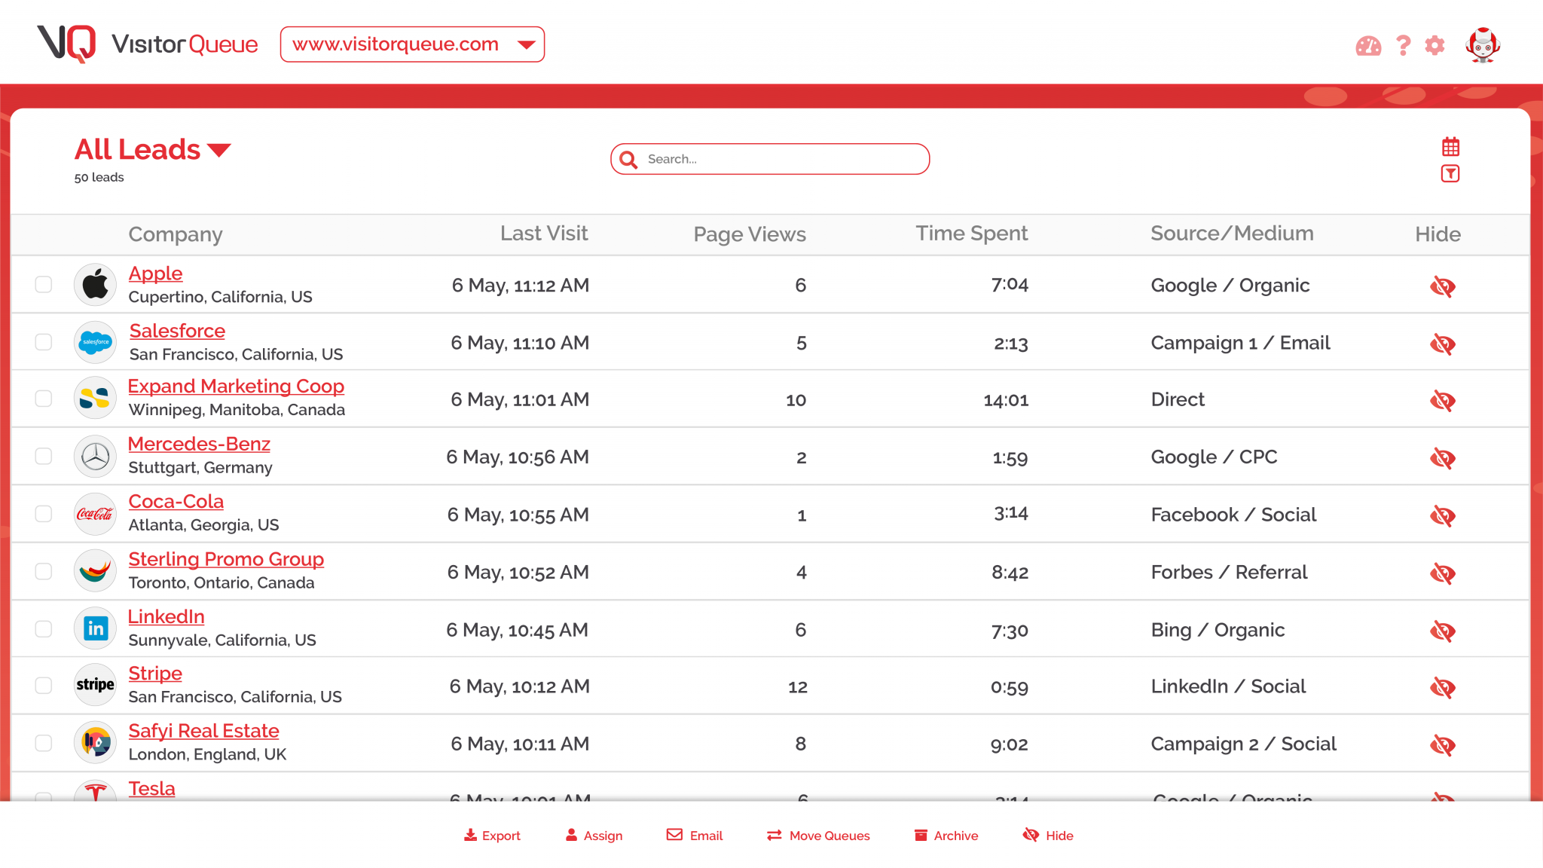This screenshot has width=1543, height=868.
Task: Open the filter icon below the calendar
Action: tap(1450, 173)
